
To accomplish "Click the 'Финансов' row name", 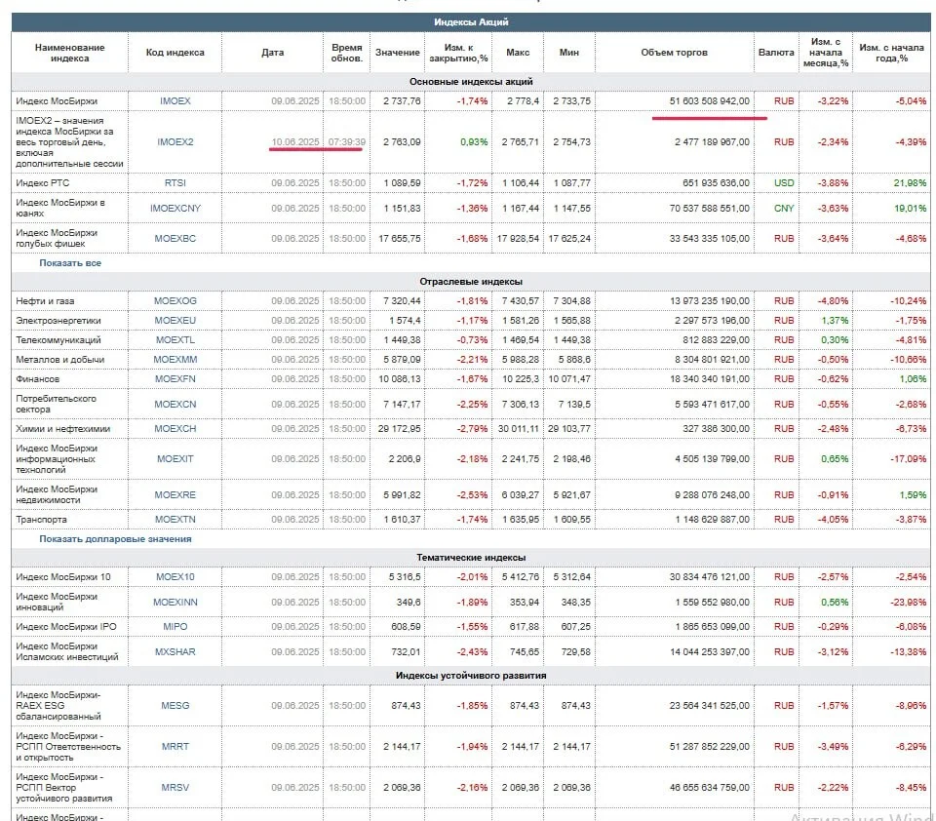I will click(38, 379).
